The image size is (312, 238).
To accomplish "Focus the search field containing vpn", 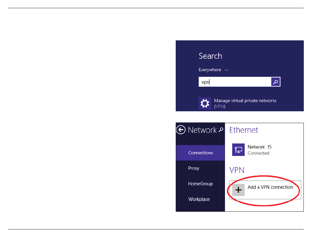I will pos(234,82).
